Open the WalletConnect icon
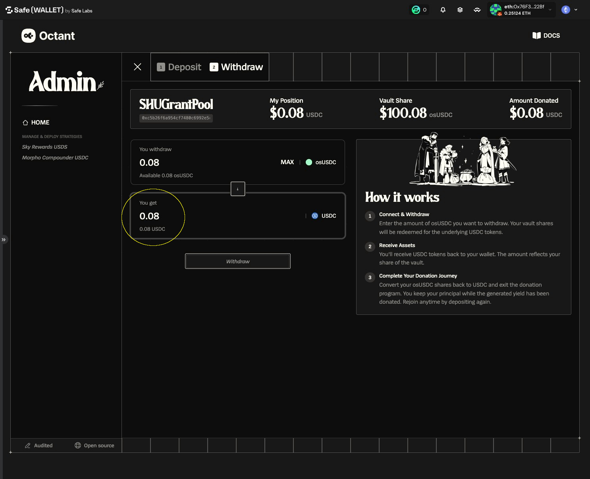590x479 pixels. point(477,10)
